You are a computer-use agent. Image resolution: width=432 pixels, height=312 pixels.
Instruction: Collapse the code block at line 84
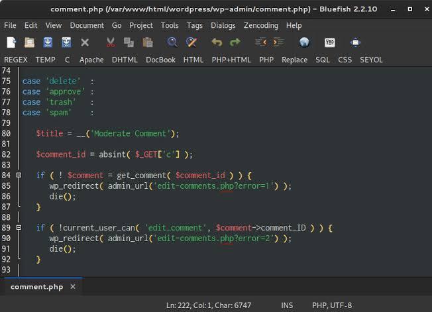[x=19, y=175]
